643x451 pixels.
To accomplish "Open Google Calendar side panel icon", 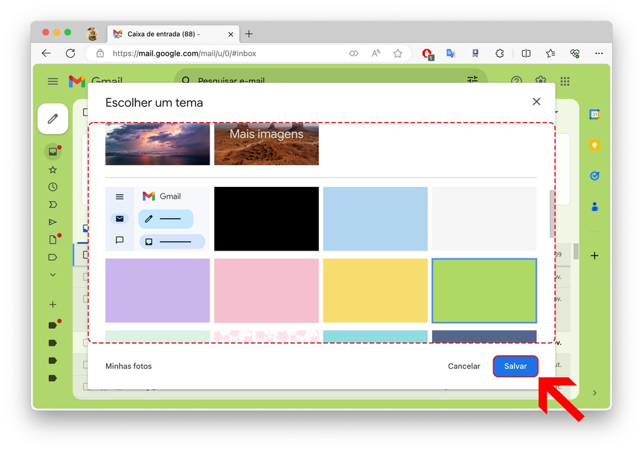I will coord(595,114).
